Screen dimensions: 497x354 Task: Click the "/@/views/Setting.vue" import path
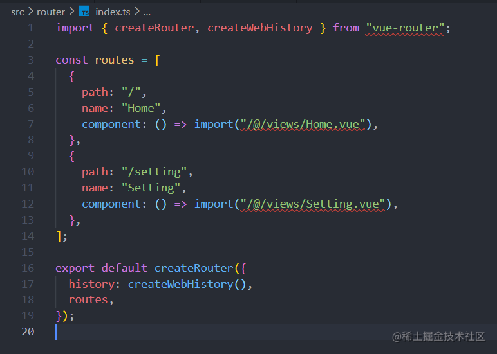click(312, 204)
